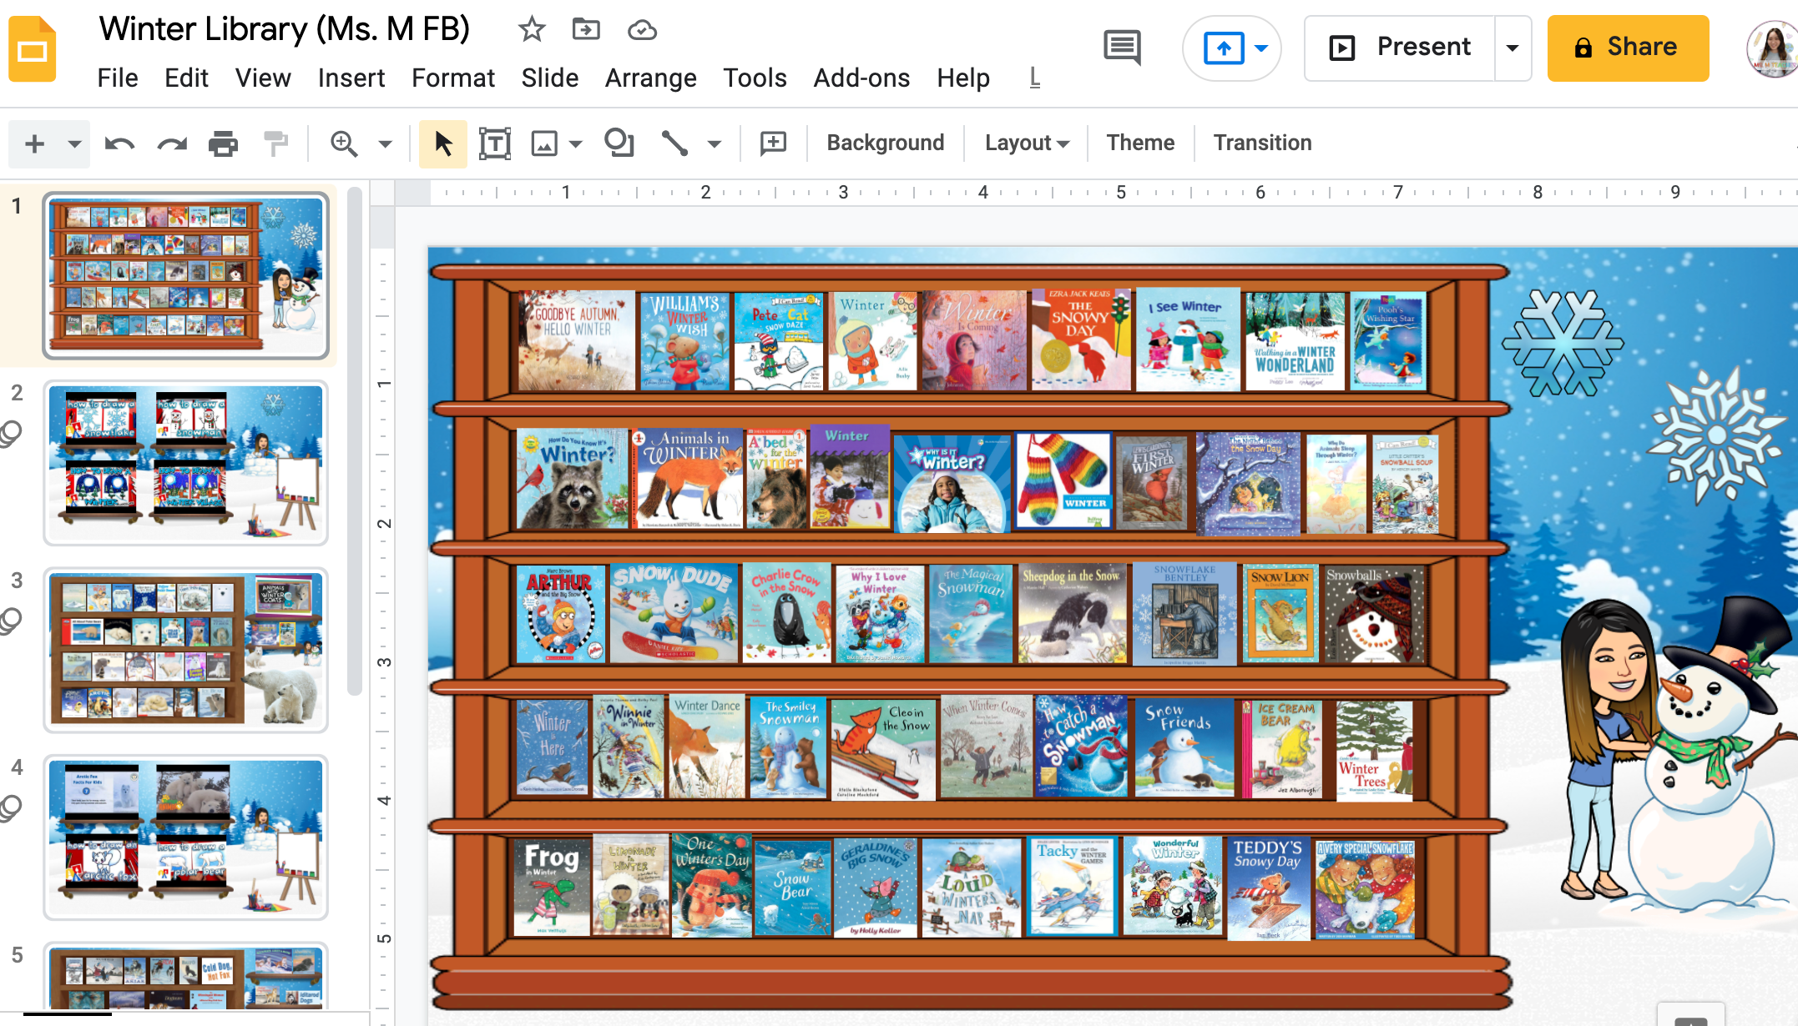Image resolution: width=1798 pixels, height=1026 pixels.
Task: Open the Insert menu
Action: pyautogui.click(x=351, y=78)
